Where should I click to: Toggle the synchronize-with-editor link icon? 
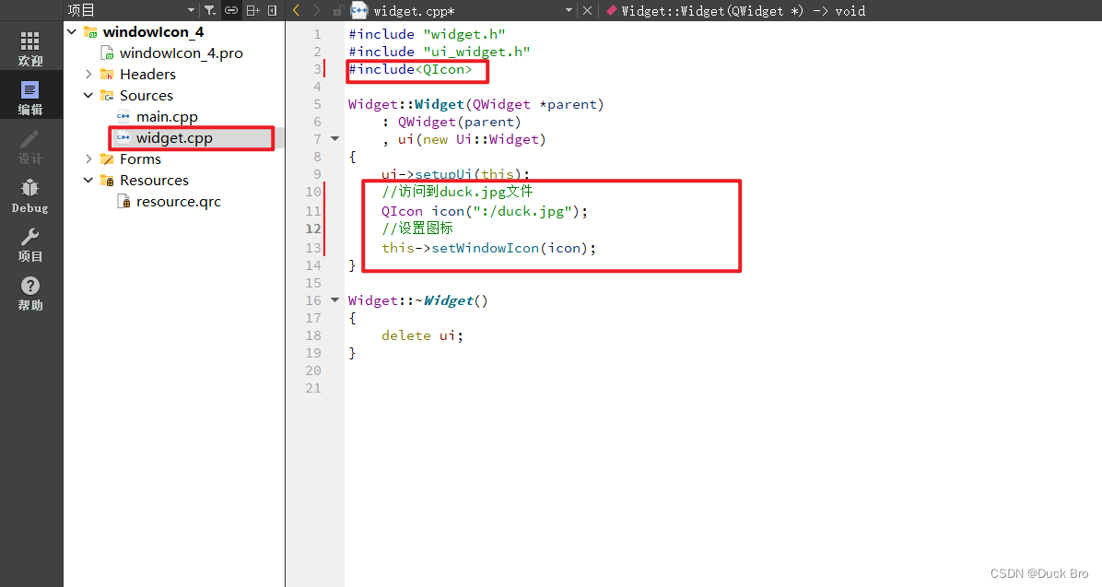pyautogui.click(x=231, y=10)
